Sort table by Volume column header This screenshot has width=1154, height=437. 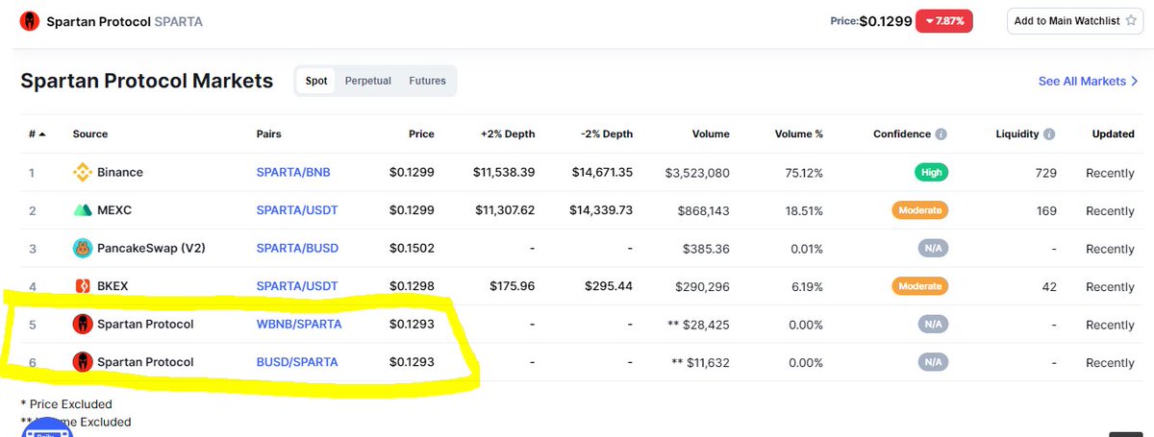[x=711, y=134]
